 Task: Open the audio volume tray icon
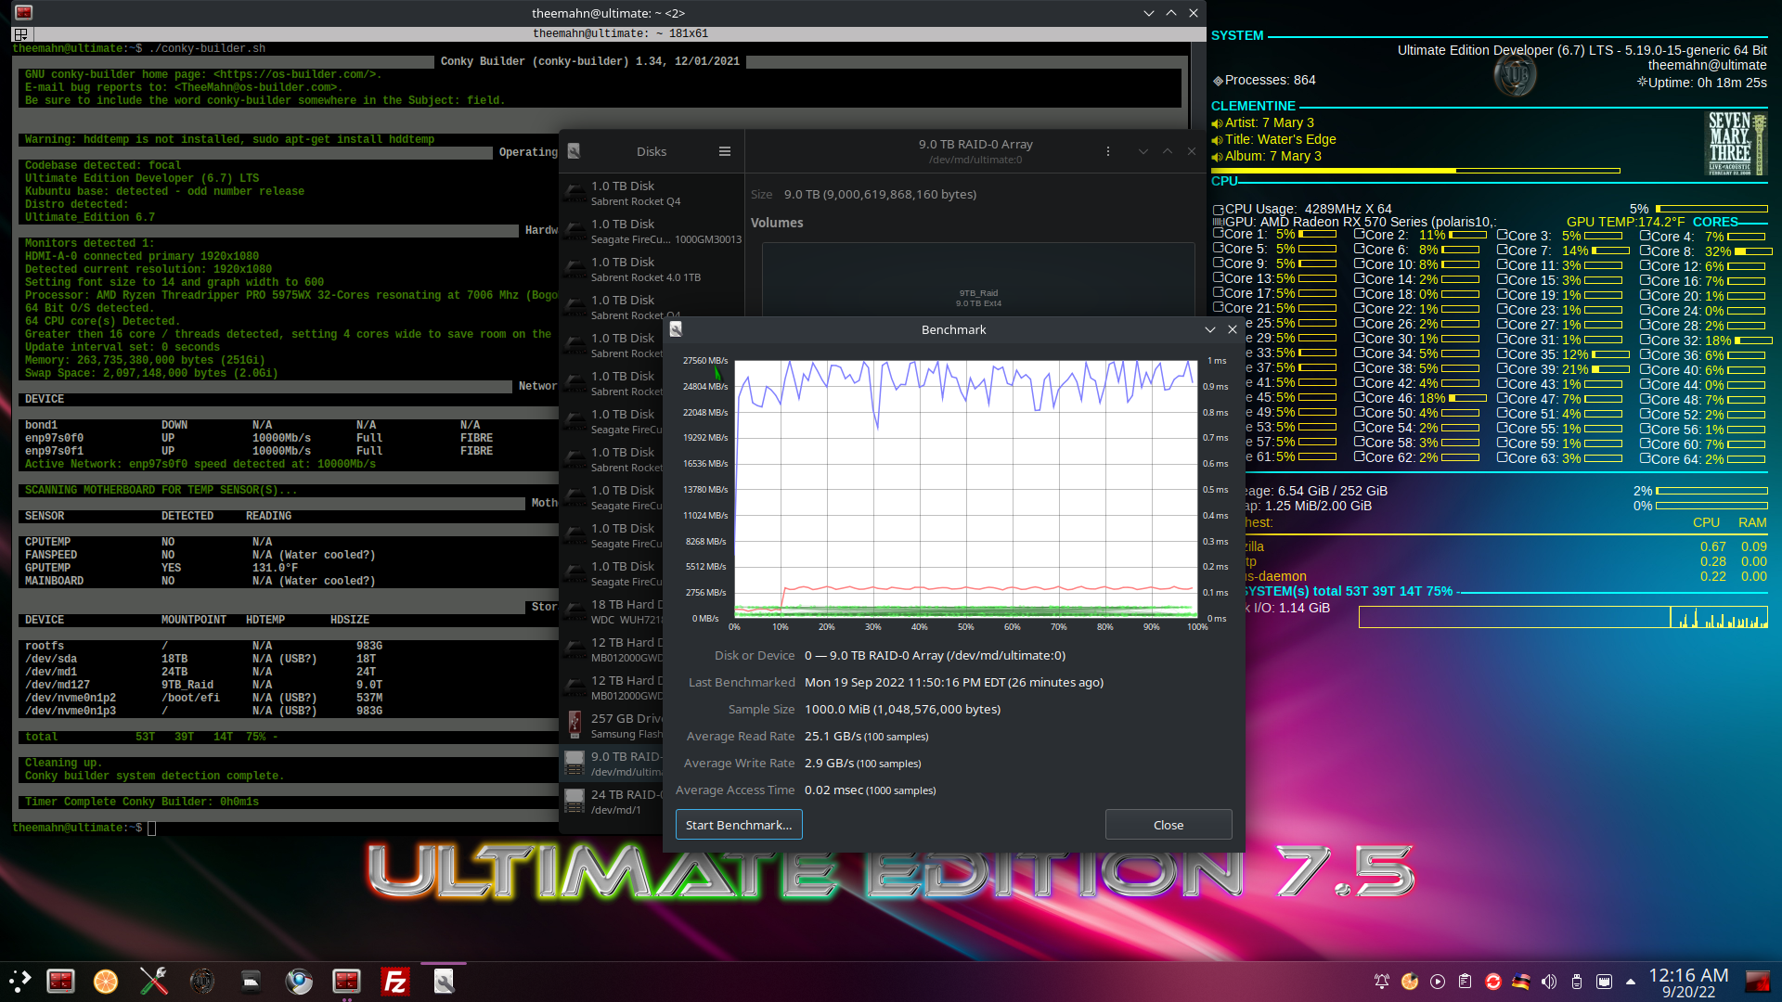coord(1549,981)
